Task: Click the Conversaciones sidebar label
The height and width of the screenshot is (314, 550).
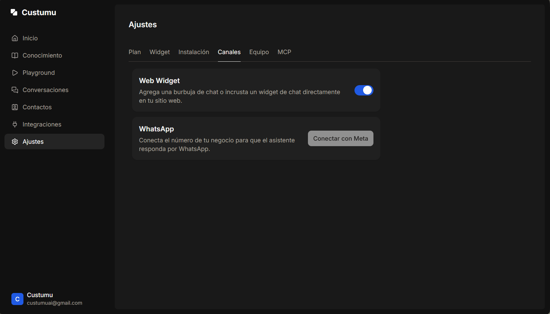Action: [46, 90]
